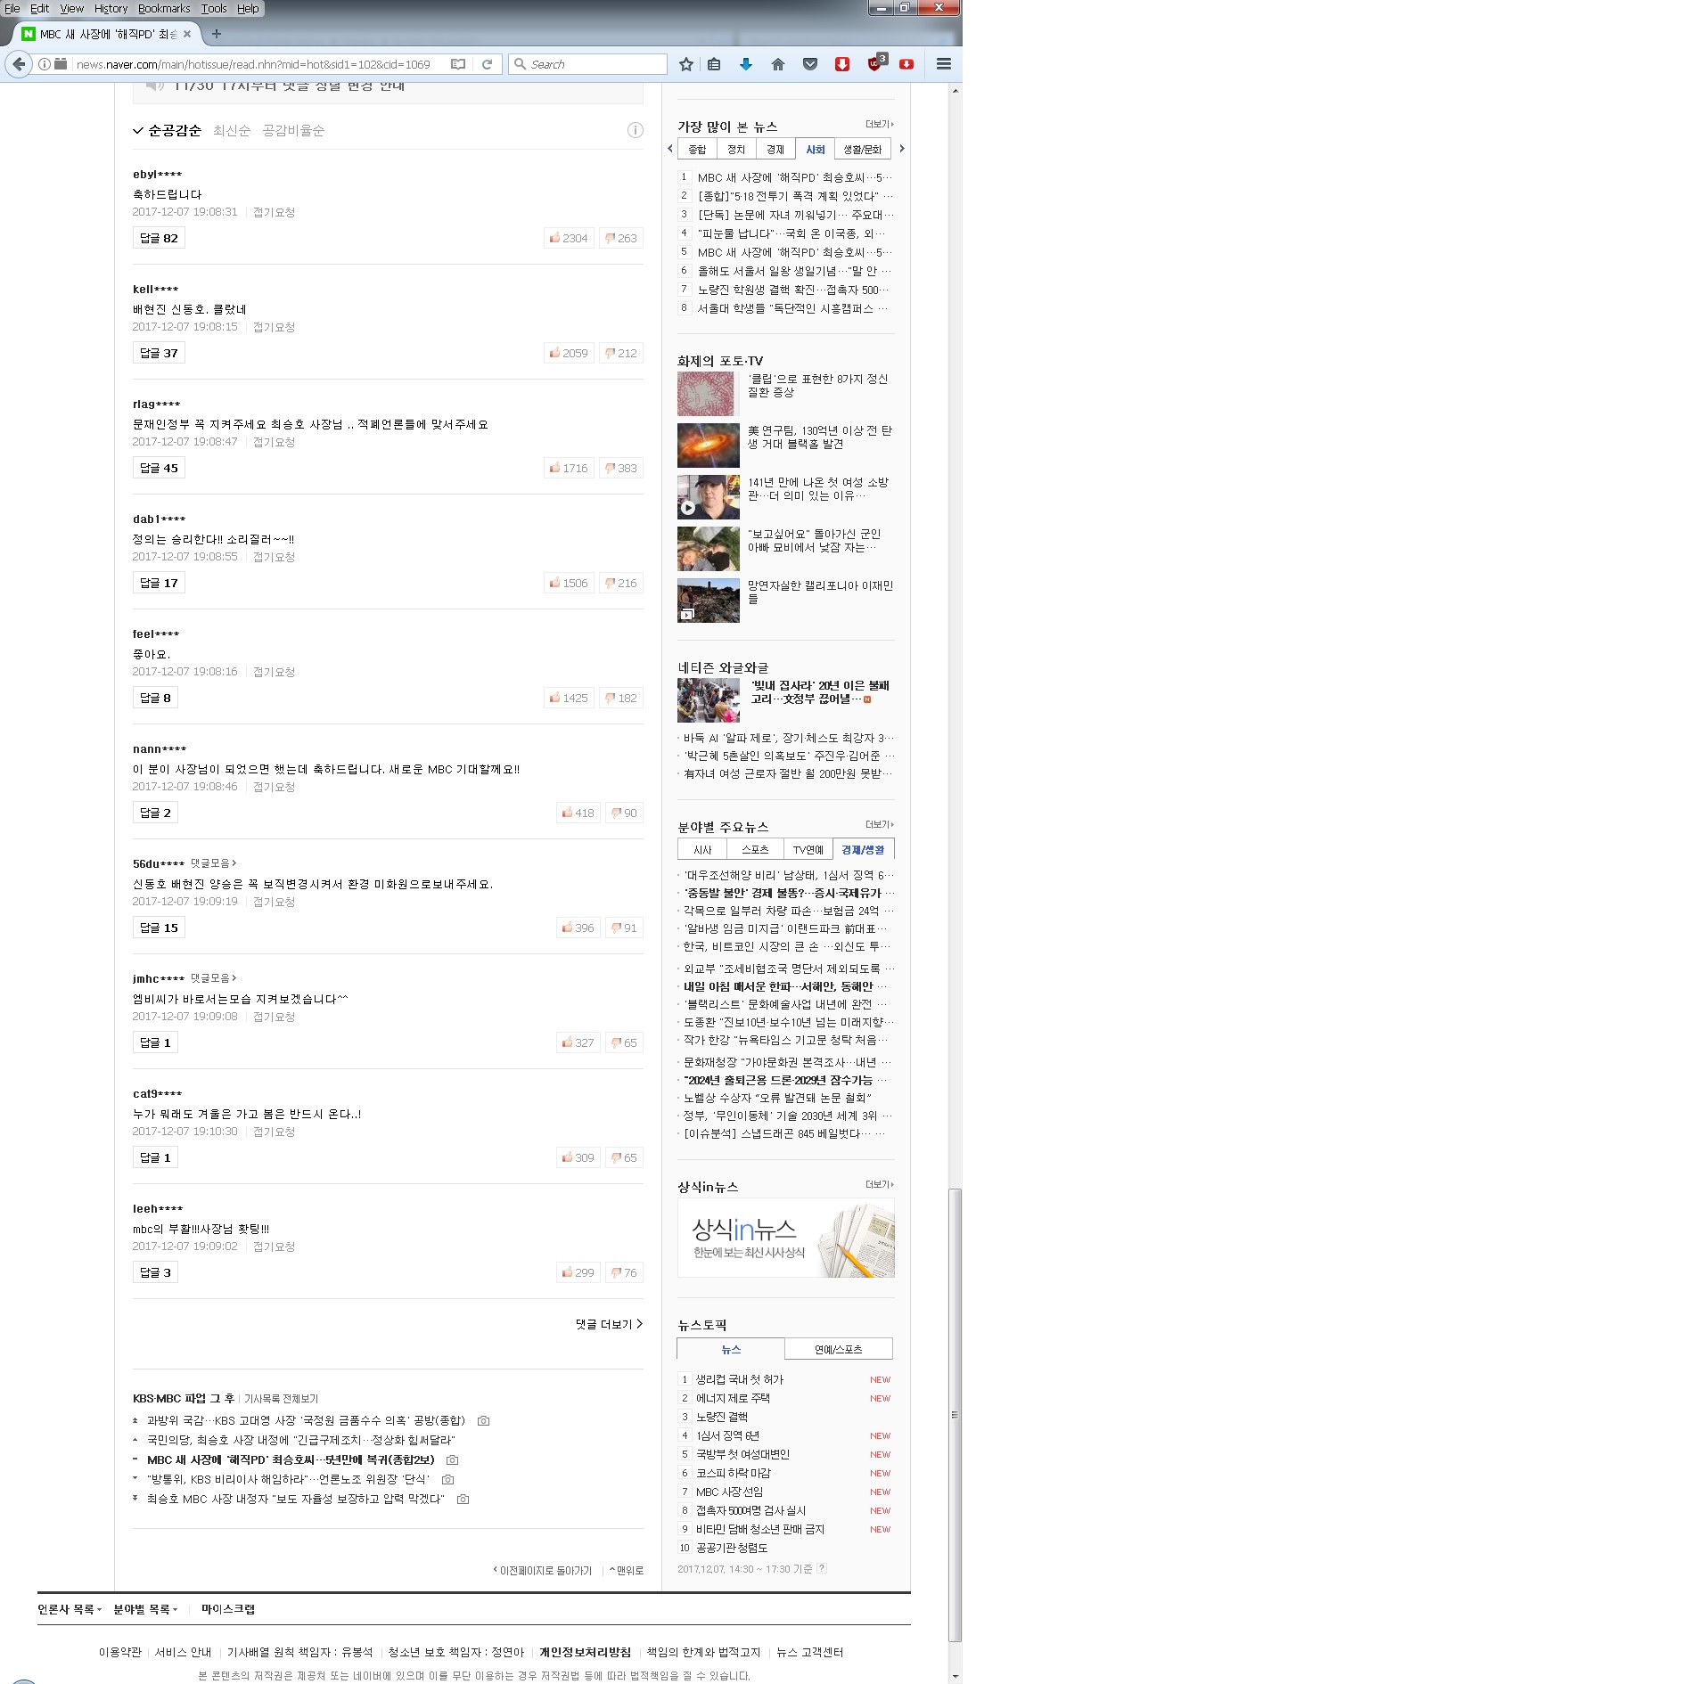Screen dimensions: 1706x1684
Task: Expand replies 답글 82 on ebyl**** comment
Action: [159, 238]
